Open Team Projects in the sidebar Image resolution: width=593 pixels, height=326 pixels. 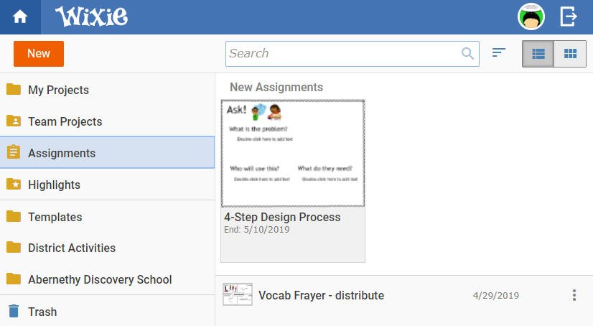pos(108,121)
